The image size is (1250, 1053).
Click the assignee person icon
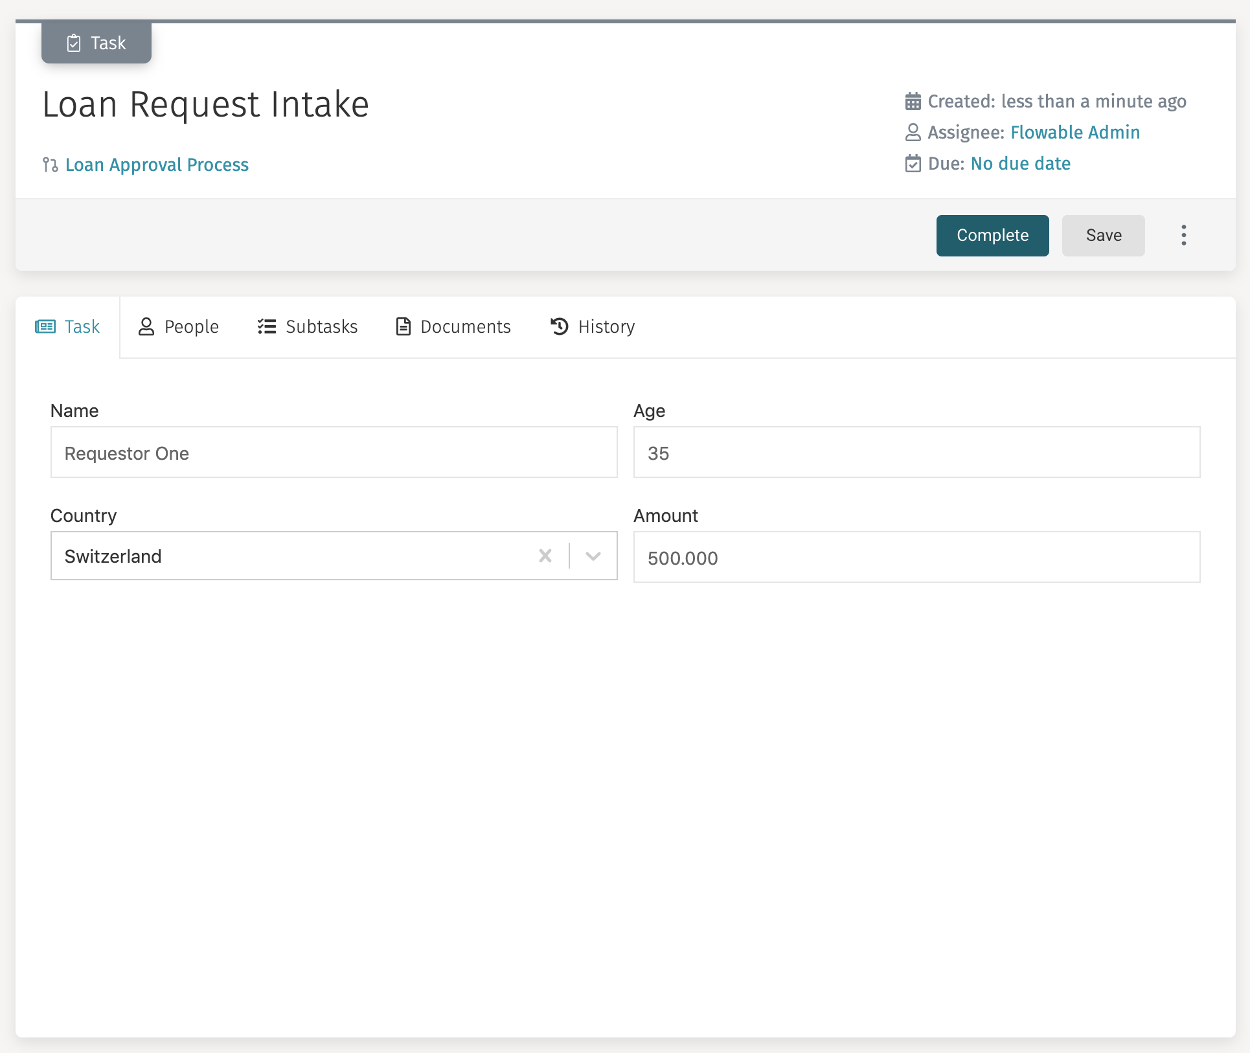913,132
